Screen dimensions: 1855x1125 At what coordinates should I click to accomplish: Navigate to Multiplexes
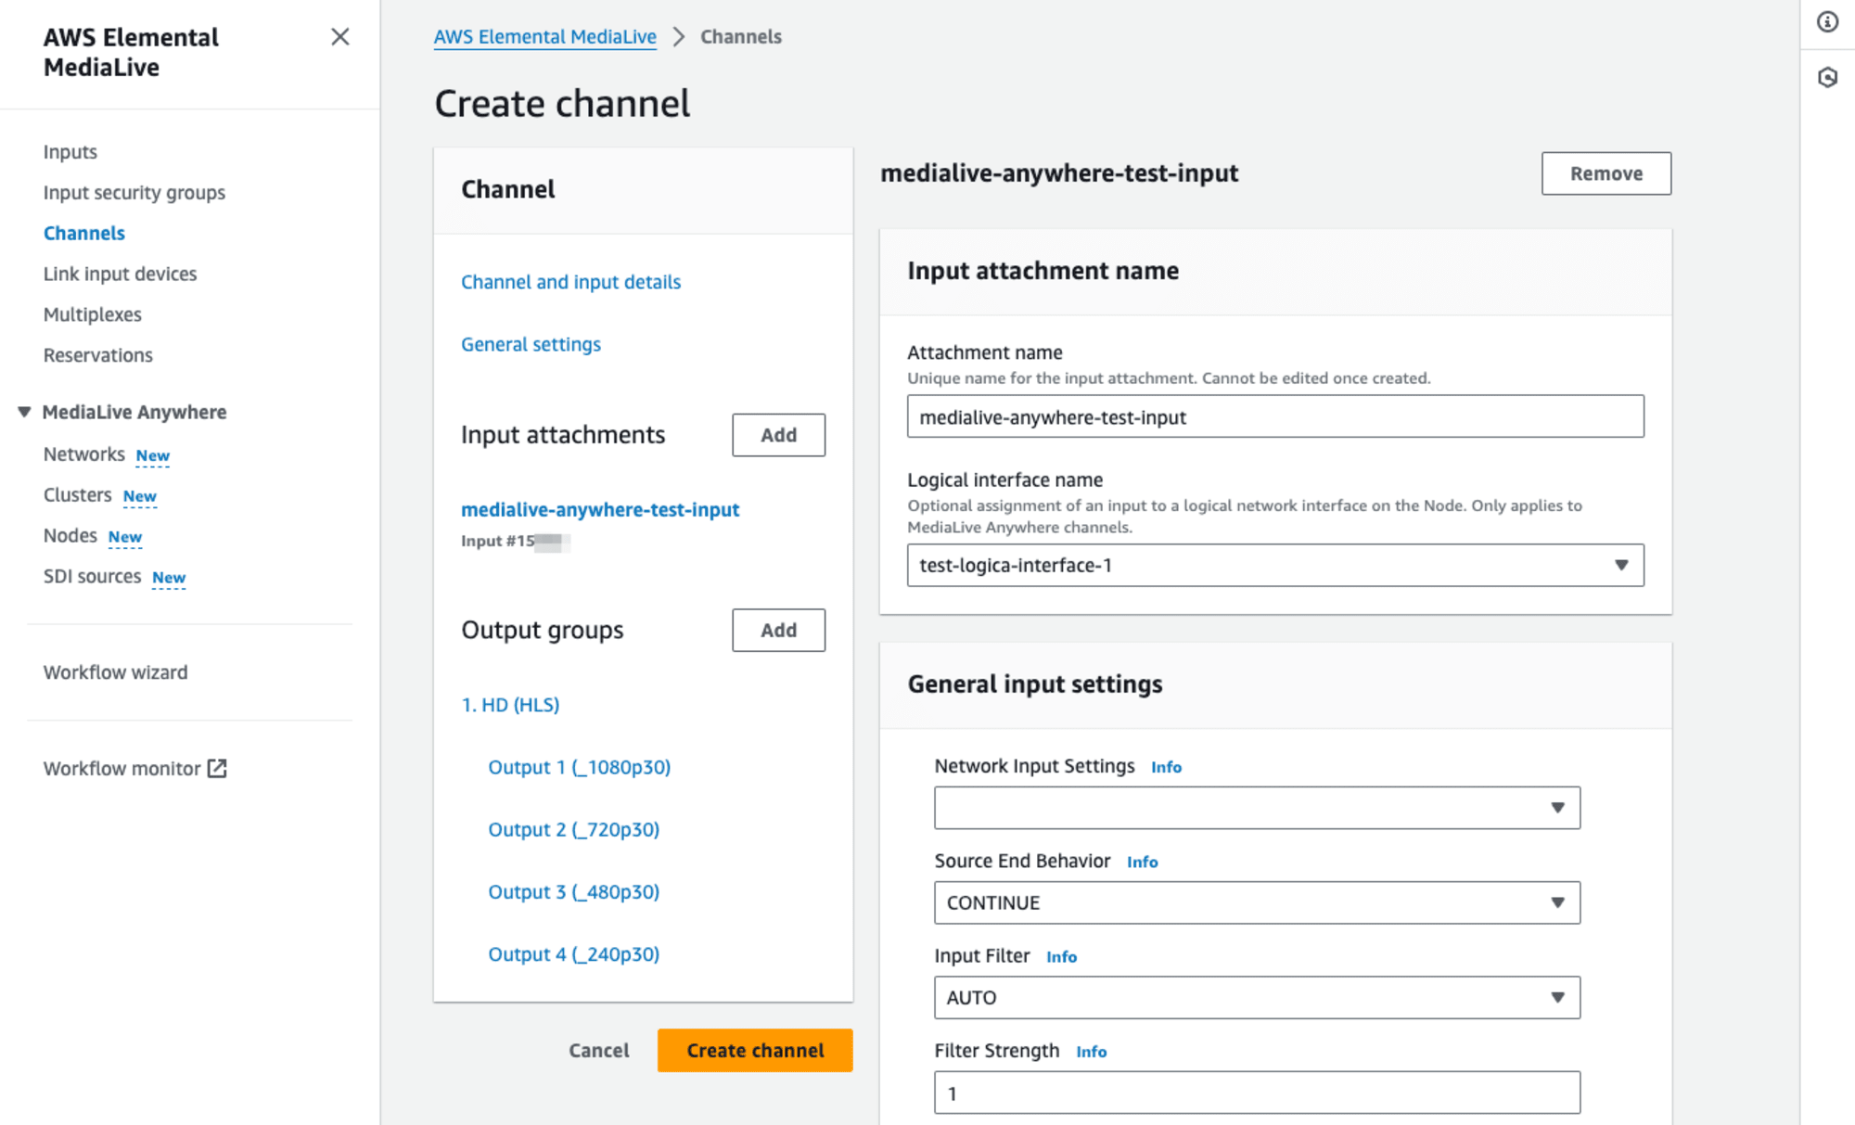[x=93, y=314]
